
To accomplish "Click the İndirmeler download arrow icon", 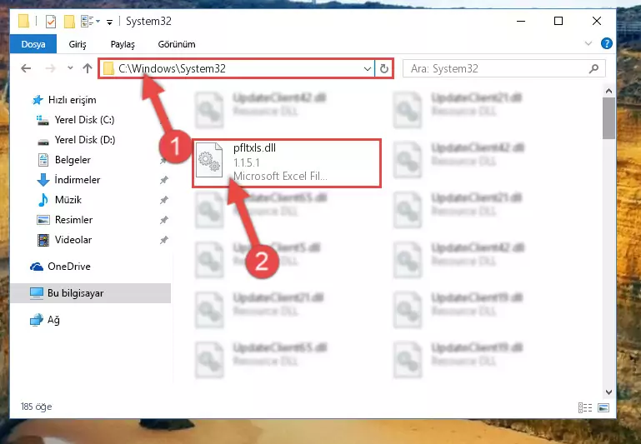I will (x=43, y=180).
